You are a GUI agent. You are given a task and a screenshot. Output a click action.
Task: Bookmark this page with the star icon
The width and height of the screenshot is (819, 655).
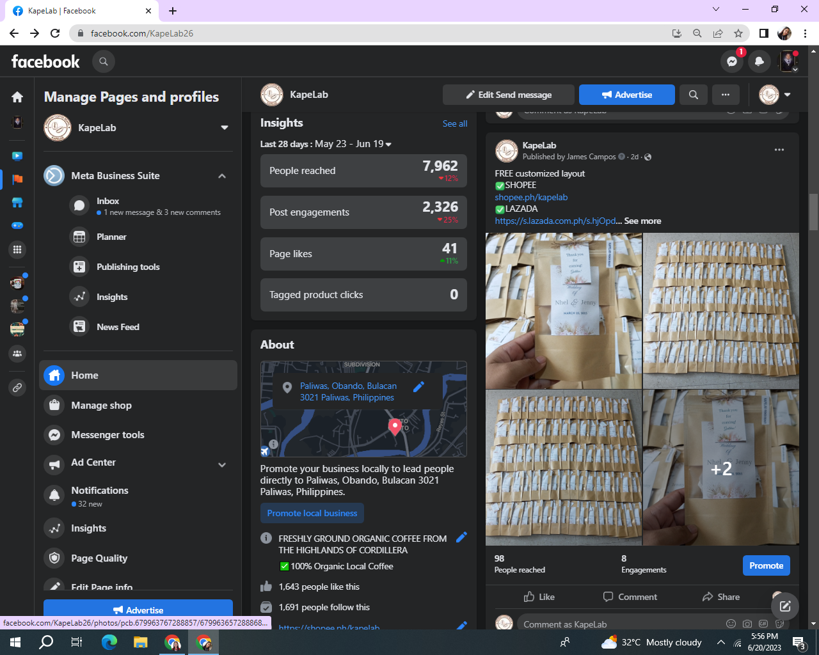click(738, 33)
